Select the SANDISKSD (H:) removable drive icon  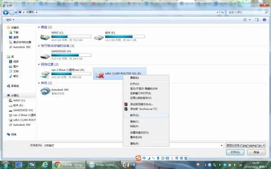(x=45, y=56)
